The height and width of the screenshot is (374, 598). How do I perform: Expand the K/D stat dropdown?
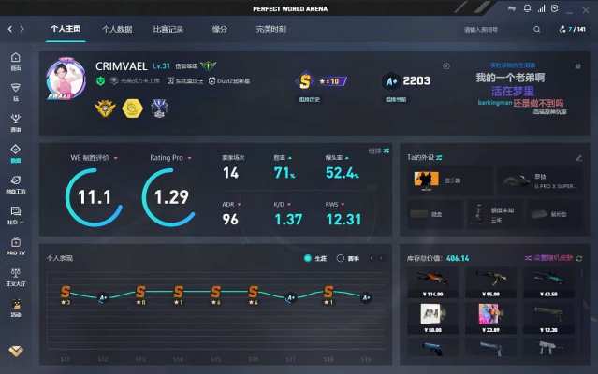click(x=288, y=205)
